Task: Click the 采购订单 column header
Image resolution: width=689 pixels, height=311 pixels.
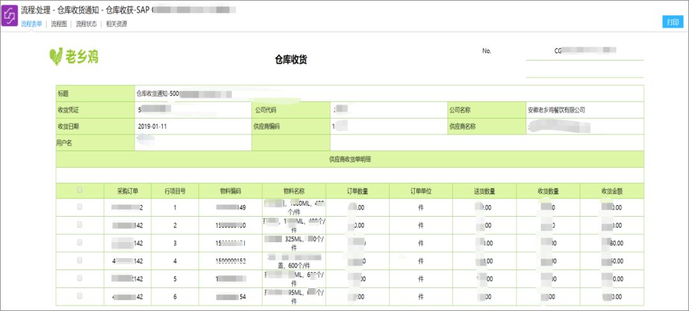Action: tap(128, 191)
